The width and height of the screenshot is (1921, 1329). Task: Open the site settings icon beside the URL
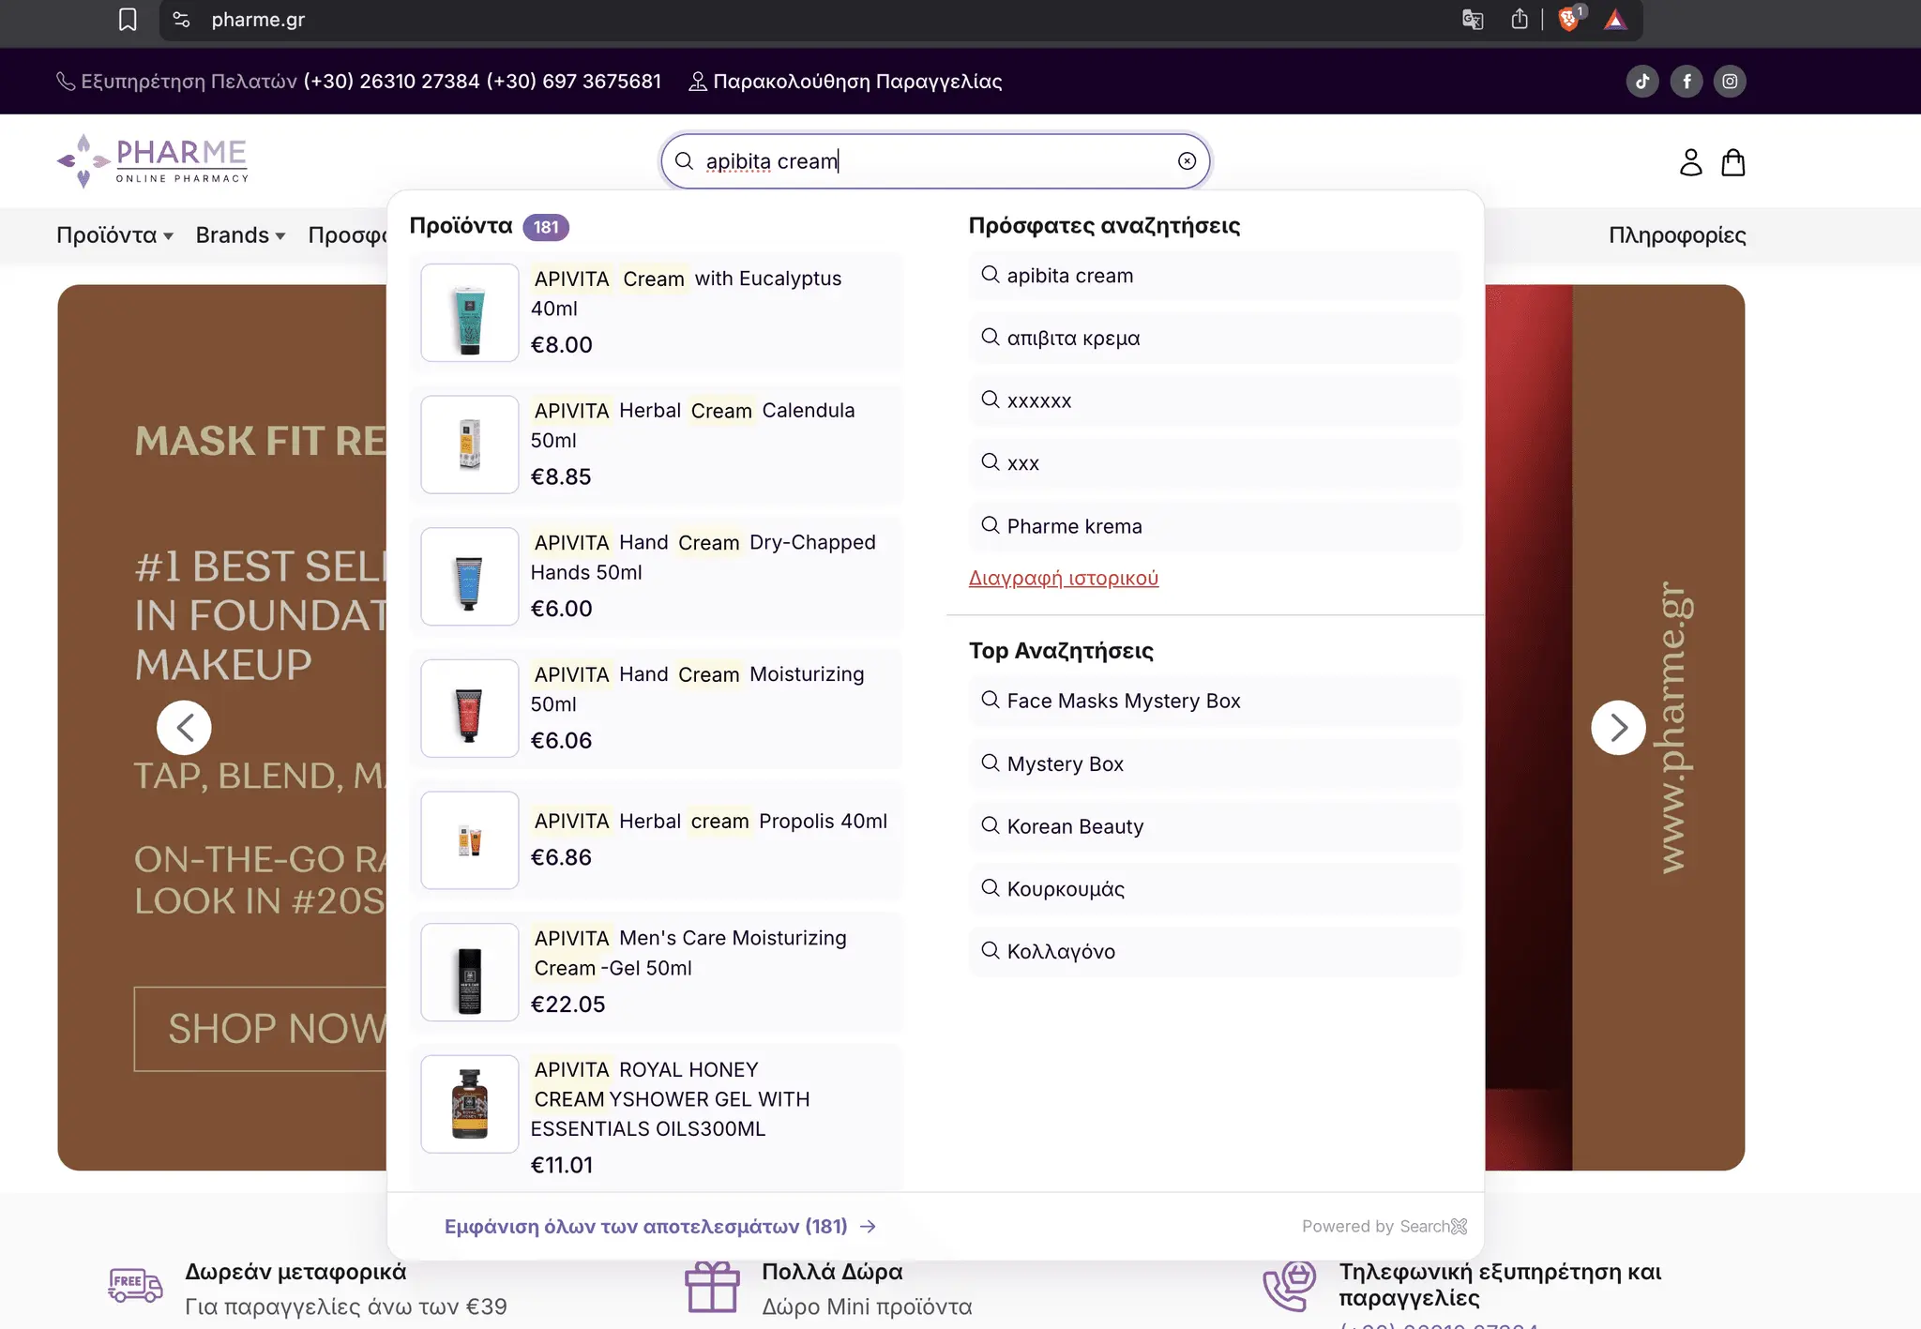coord(182,20)
